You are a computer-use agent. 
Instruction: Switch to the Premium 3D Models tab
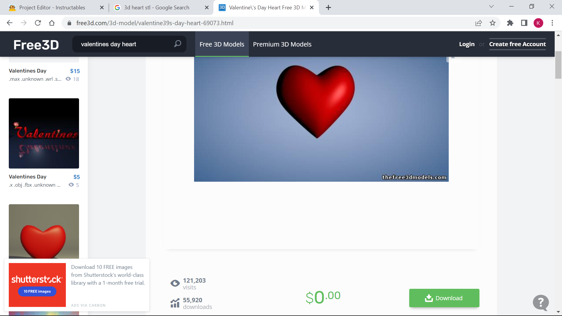tap(282, 44)
